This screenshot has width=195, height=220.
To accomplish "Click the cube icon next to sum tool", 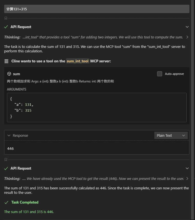I will click(x=9, y=74).
